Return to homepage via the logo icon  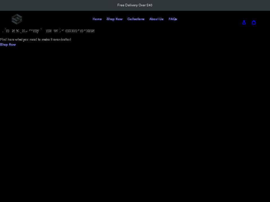17,19
